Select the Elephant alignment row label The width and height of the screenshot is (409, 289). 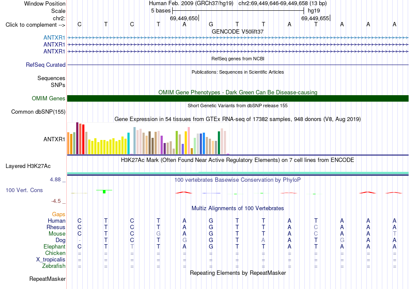(54, 246)
